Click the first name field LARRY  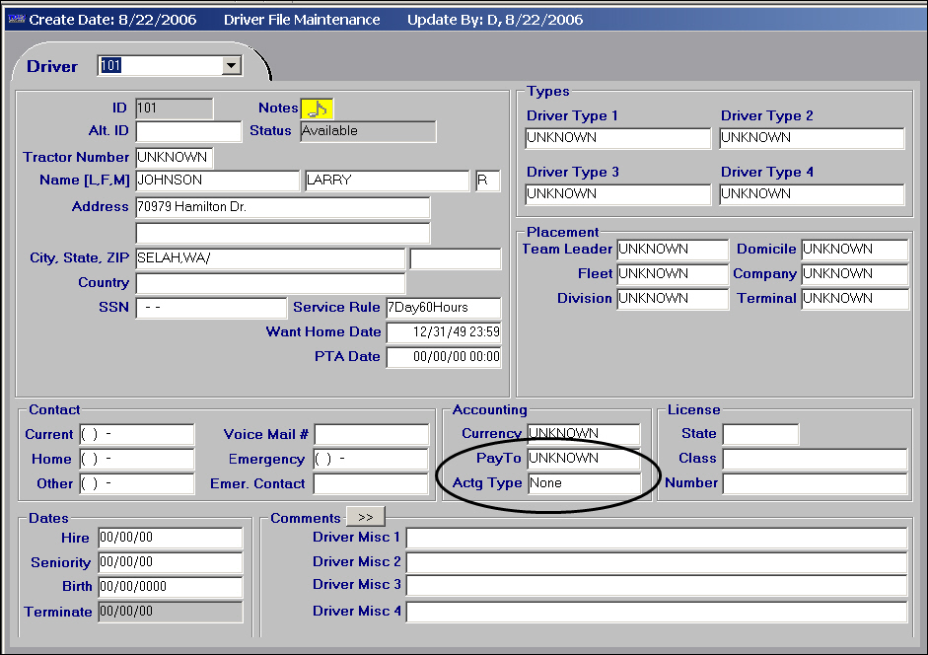387,181
